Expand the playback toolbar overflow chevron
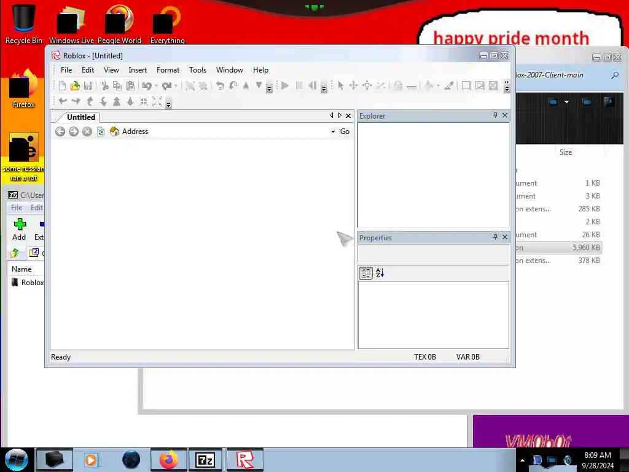629x472 pixels. 324,87
